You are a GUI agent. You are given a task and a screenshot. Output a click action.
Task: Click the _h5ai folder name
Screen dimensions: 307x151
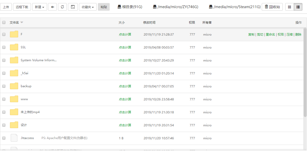click(x=25, y=73)
